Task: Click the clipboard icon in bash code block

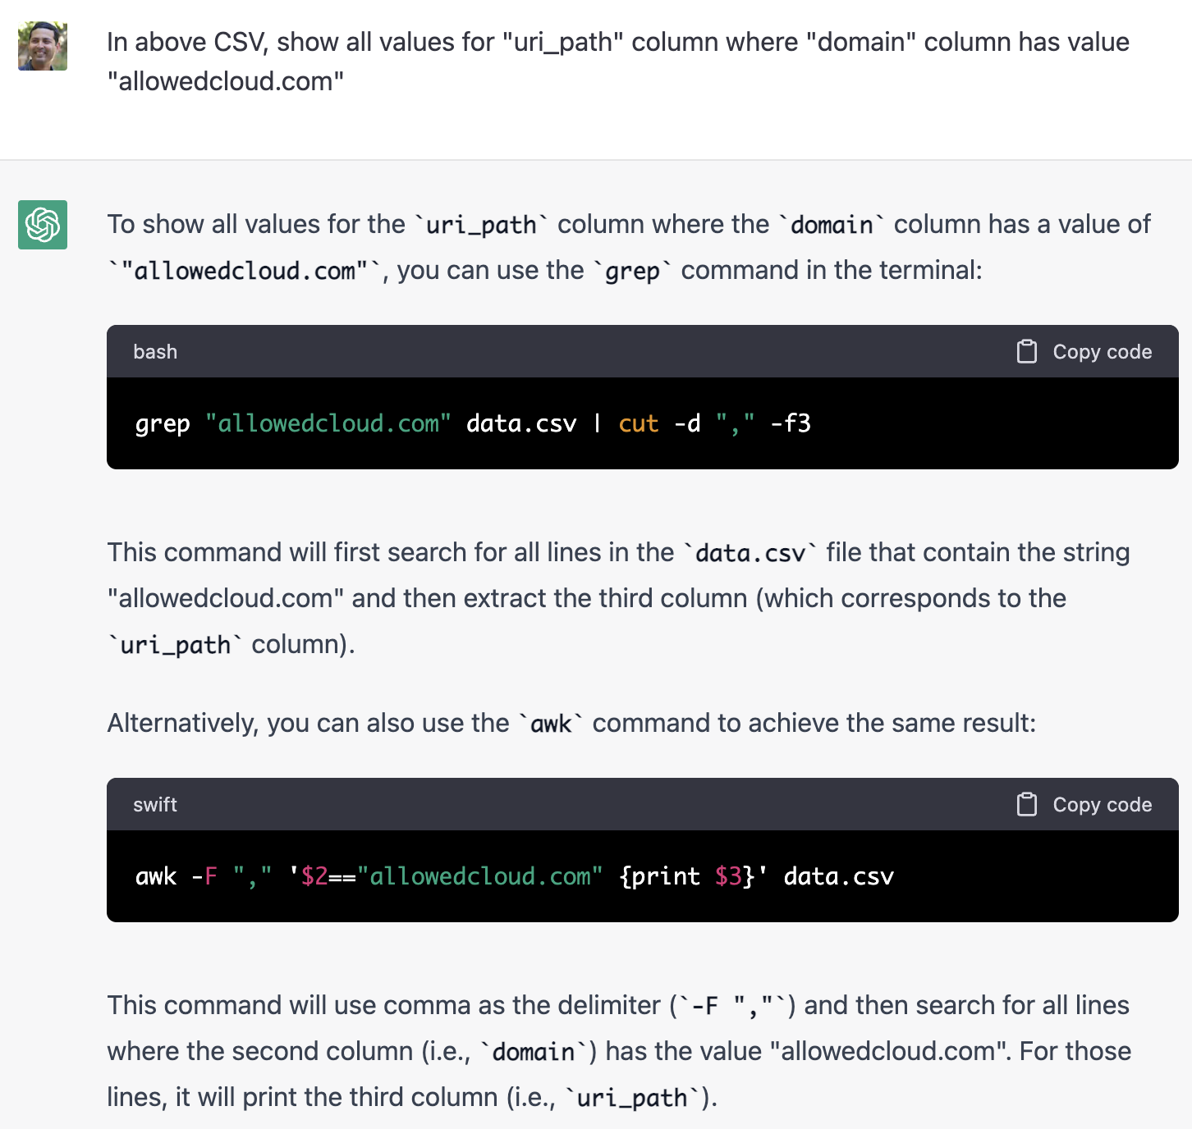Action: click(x=1026, y=351)
